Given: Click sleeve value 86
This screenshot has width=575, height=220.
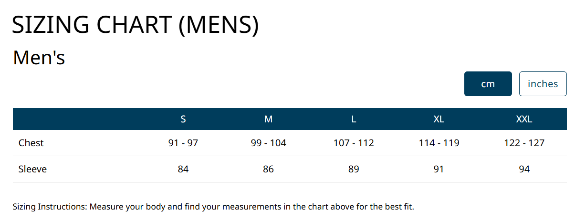Looking at the screenshot, I should point(268,169).
